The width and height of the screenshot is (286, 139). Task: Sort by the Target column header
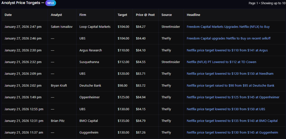[122, 15]
